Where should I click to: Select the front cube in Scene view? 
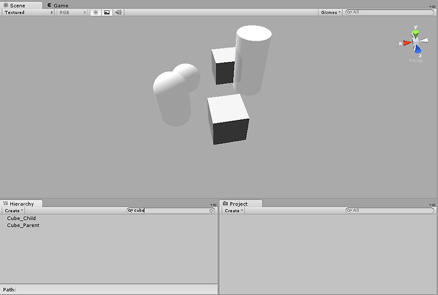pyautogui.click(x=229, y=120)
